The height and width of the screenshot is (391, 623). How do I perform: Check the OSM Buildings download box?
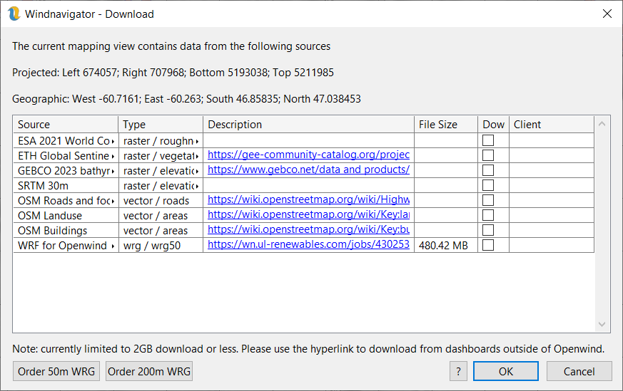pos(488,230)
